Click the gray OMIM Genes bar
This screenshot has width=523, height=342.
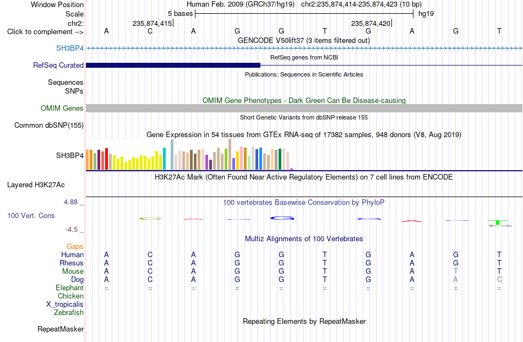click(304, 108)
